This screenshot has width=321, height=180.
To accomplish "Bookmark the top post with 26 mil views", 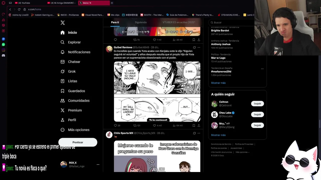I will (194, 40).
